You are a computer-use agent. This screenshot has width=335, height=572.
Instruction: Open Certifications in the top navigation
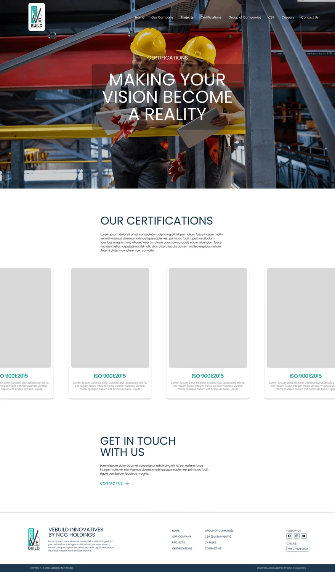pos(211,18)
